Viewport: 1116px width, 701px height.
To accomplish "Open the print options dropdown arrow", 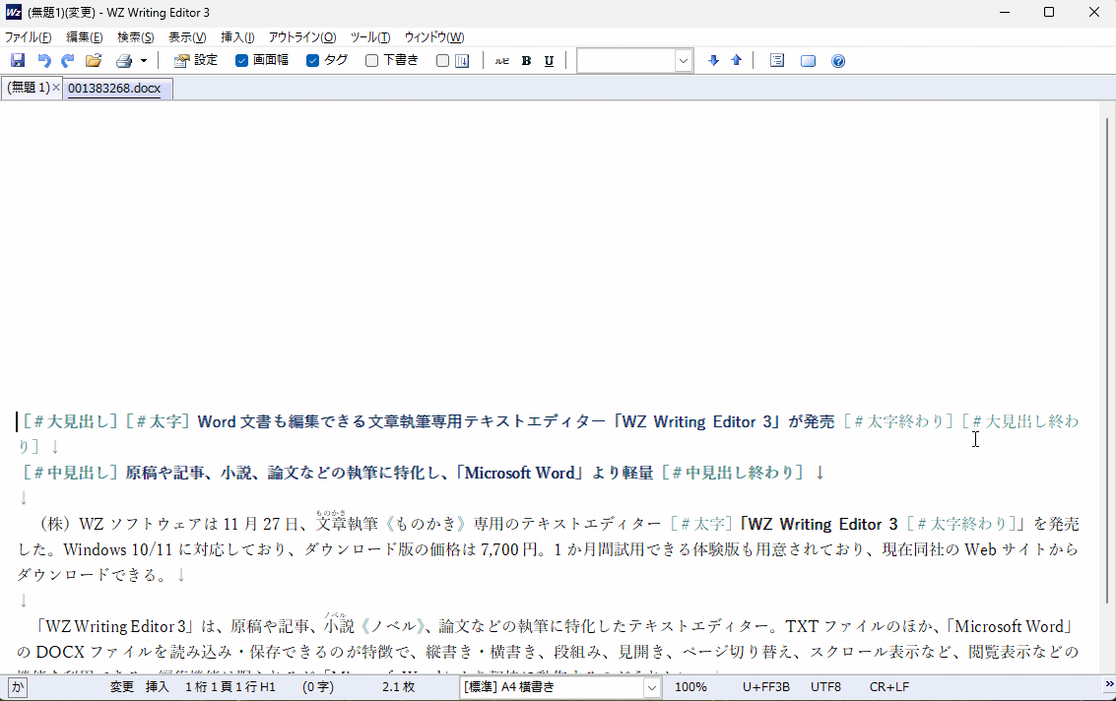I will click(x=142, y=60).
